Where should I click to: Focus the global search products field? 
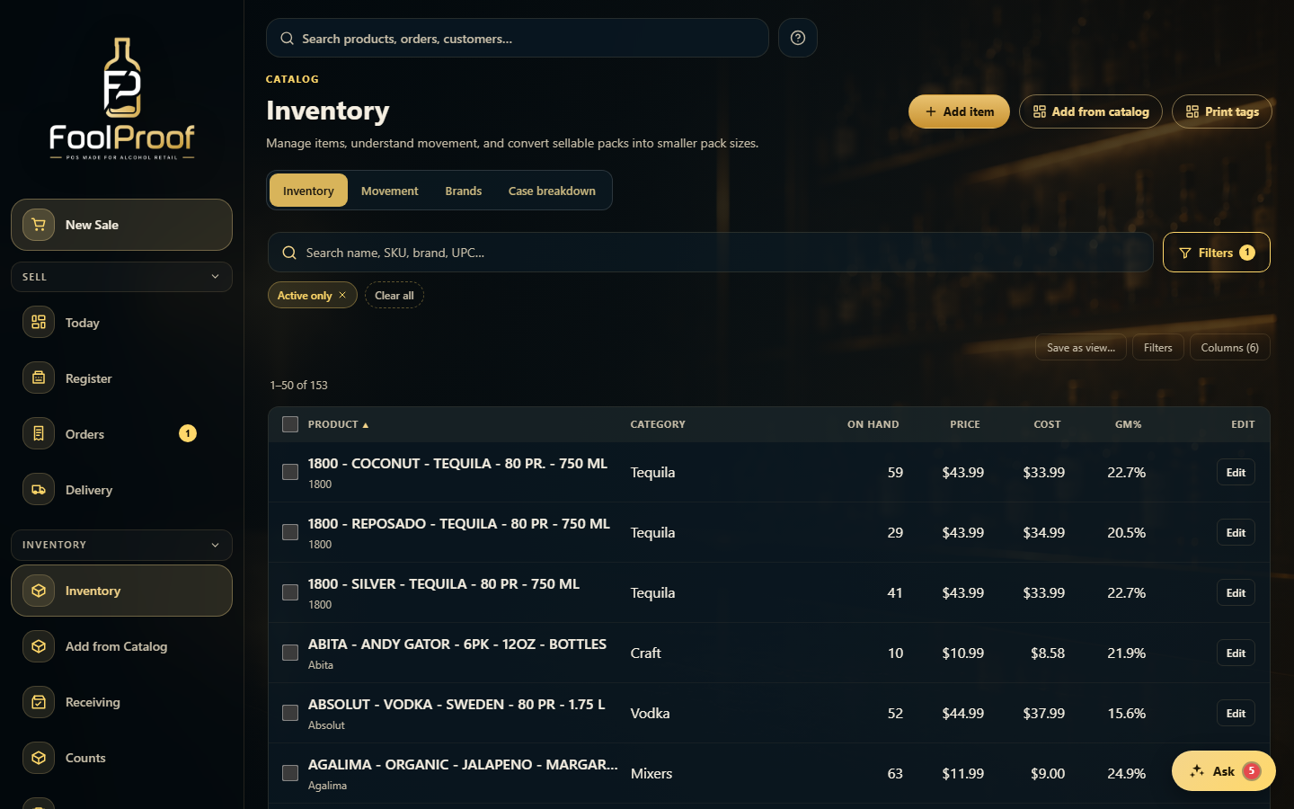(x=517, y=38)
